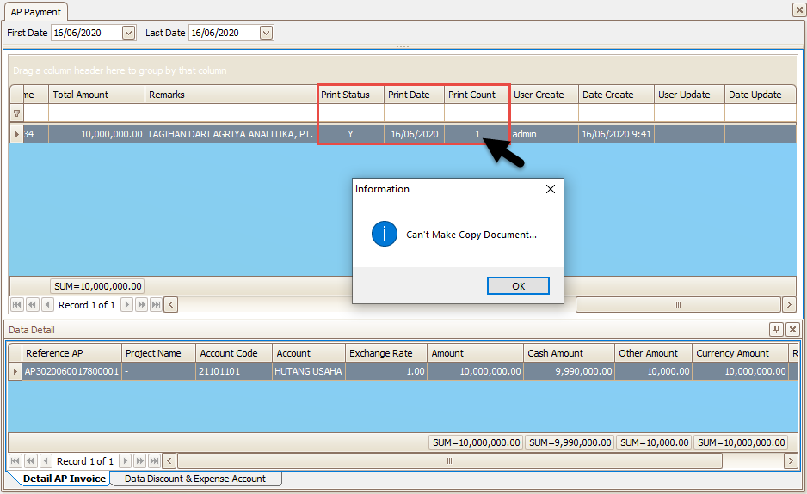This screenshot has height=494, width=807.
Task: Click the Remarks filter row cell
Action: 231,113
